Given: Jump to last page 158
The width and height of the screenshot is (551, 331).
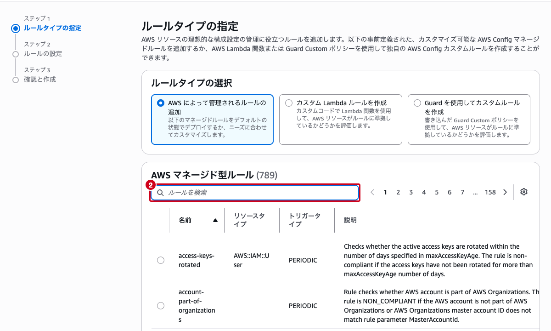Looking at the screenshot, I should pos(490,192).
